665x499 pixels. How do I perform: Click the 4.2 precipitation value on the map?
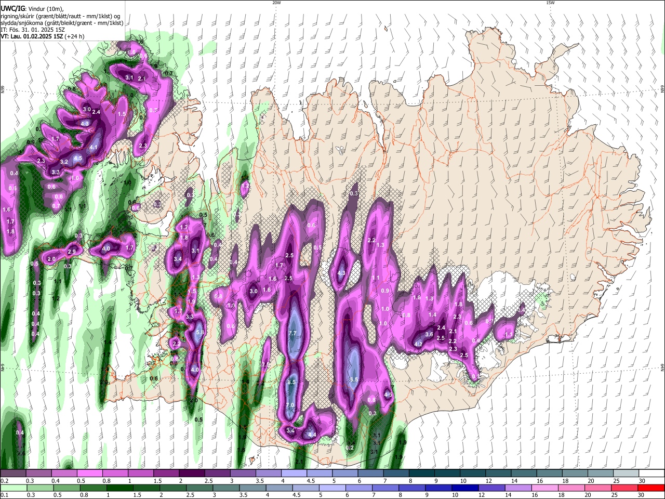[418, 344]
